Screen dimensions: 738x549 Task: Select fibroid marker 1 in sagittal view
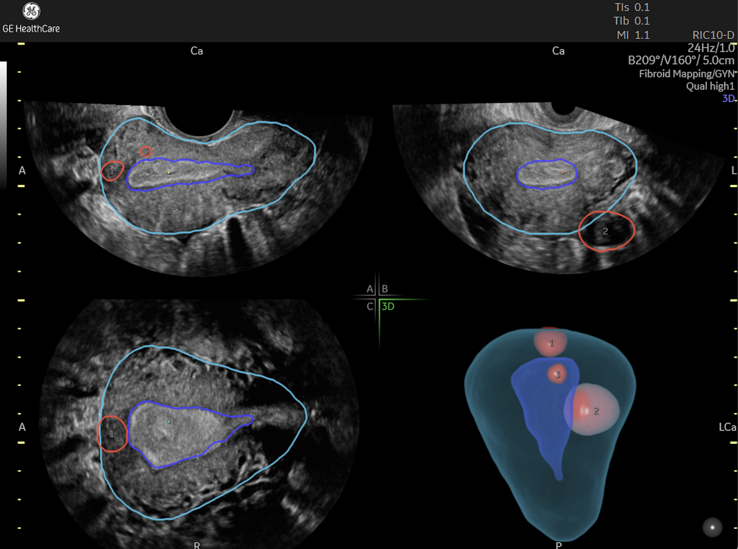pyautogui.click(x=112, y=171)
